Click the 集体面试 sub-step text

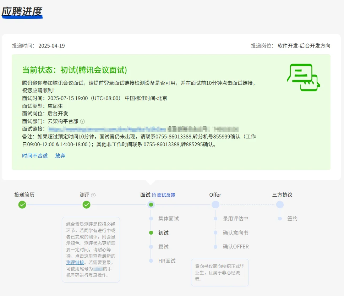(x=169, y=219)
